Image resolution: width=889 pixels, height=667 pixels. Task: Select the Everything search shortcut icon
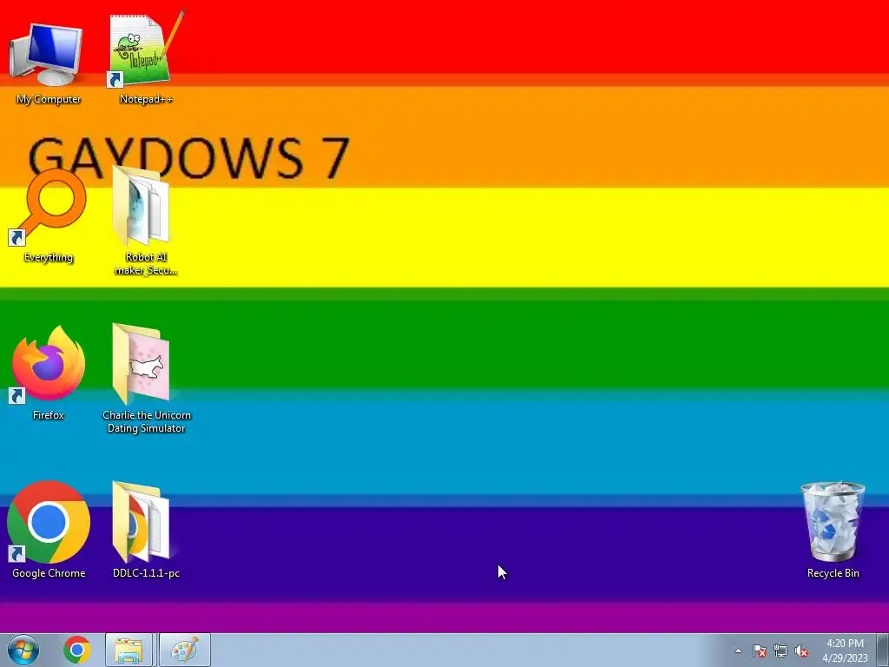pyautogui.click(x=48, y=208)
